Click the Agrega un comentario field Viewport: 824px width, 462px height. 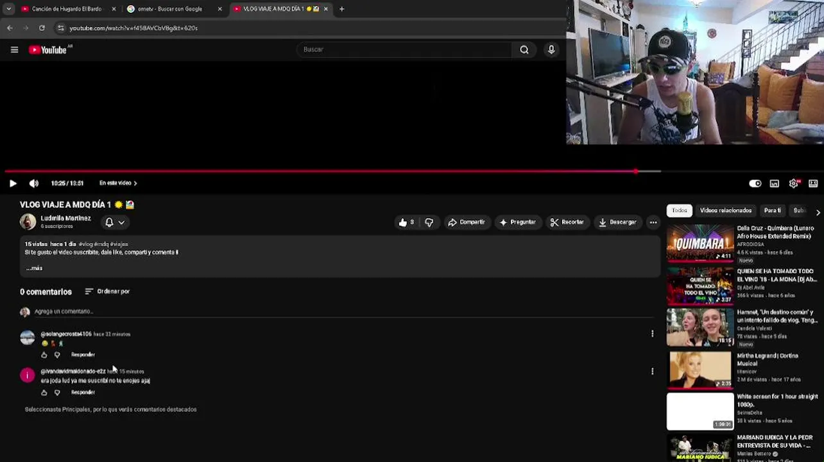coord(343,311)
